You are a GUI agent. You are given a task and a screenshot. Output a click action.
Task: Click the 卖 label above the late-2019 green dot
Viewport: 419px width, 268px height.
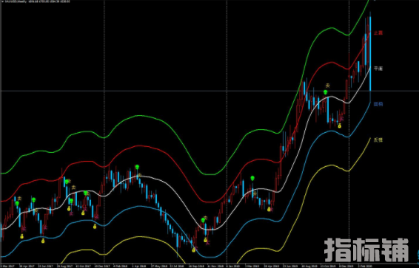click(328, 86)
